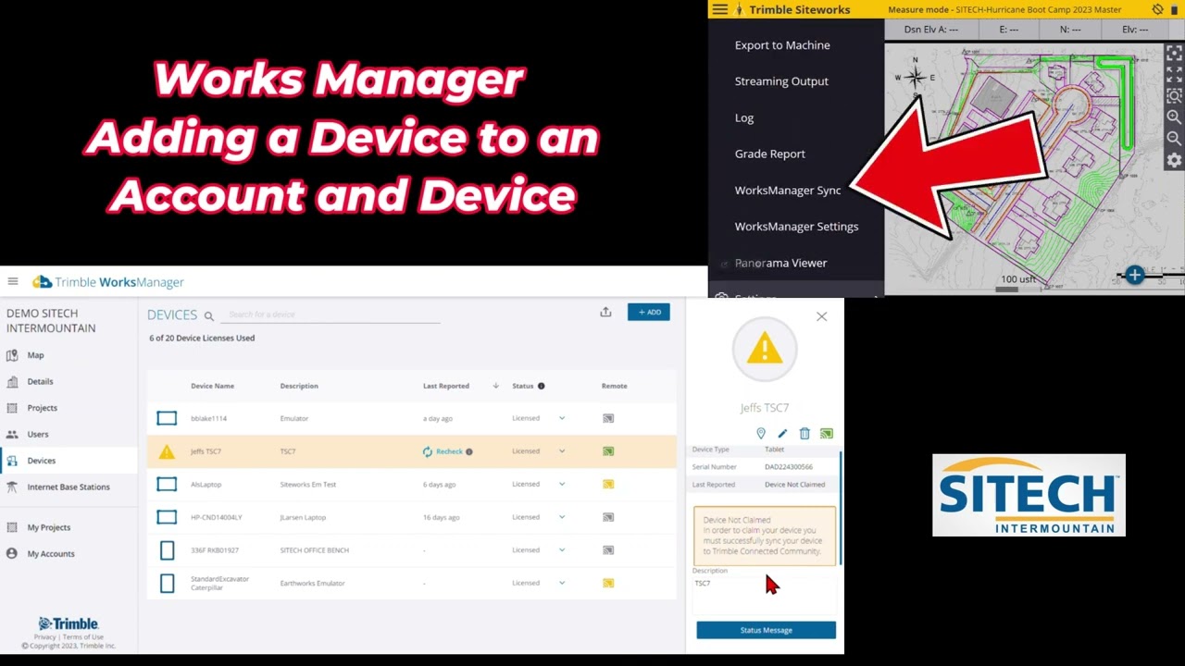The height and width of the screenshot is (666, 1185).
Task: Click Siteworks zoom in magnifier icon
Action: (x=1174, y=117)
